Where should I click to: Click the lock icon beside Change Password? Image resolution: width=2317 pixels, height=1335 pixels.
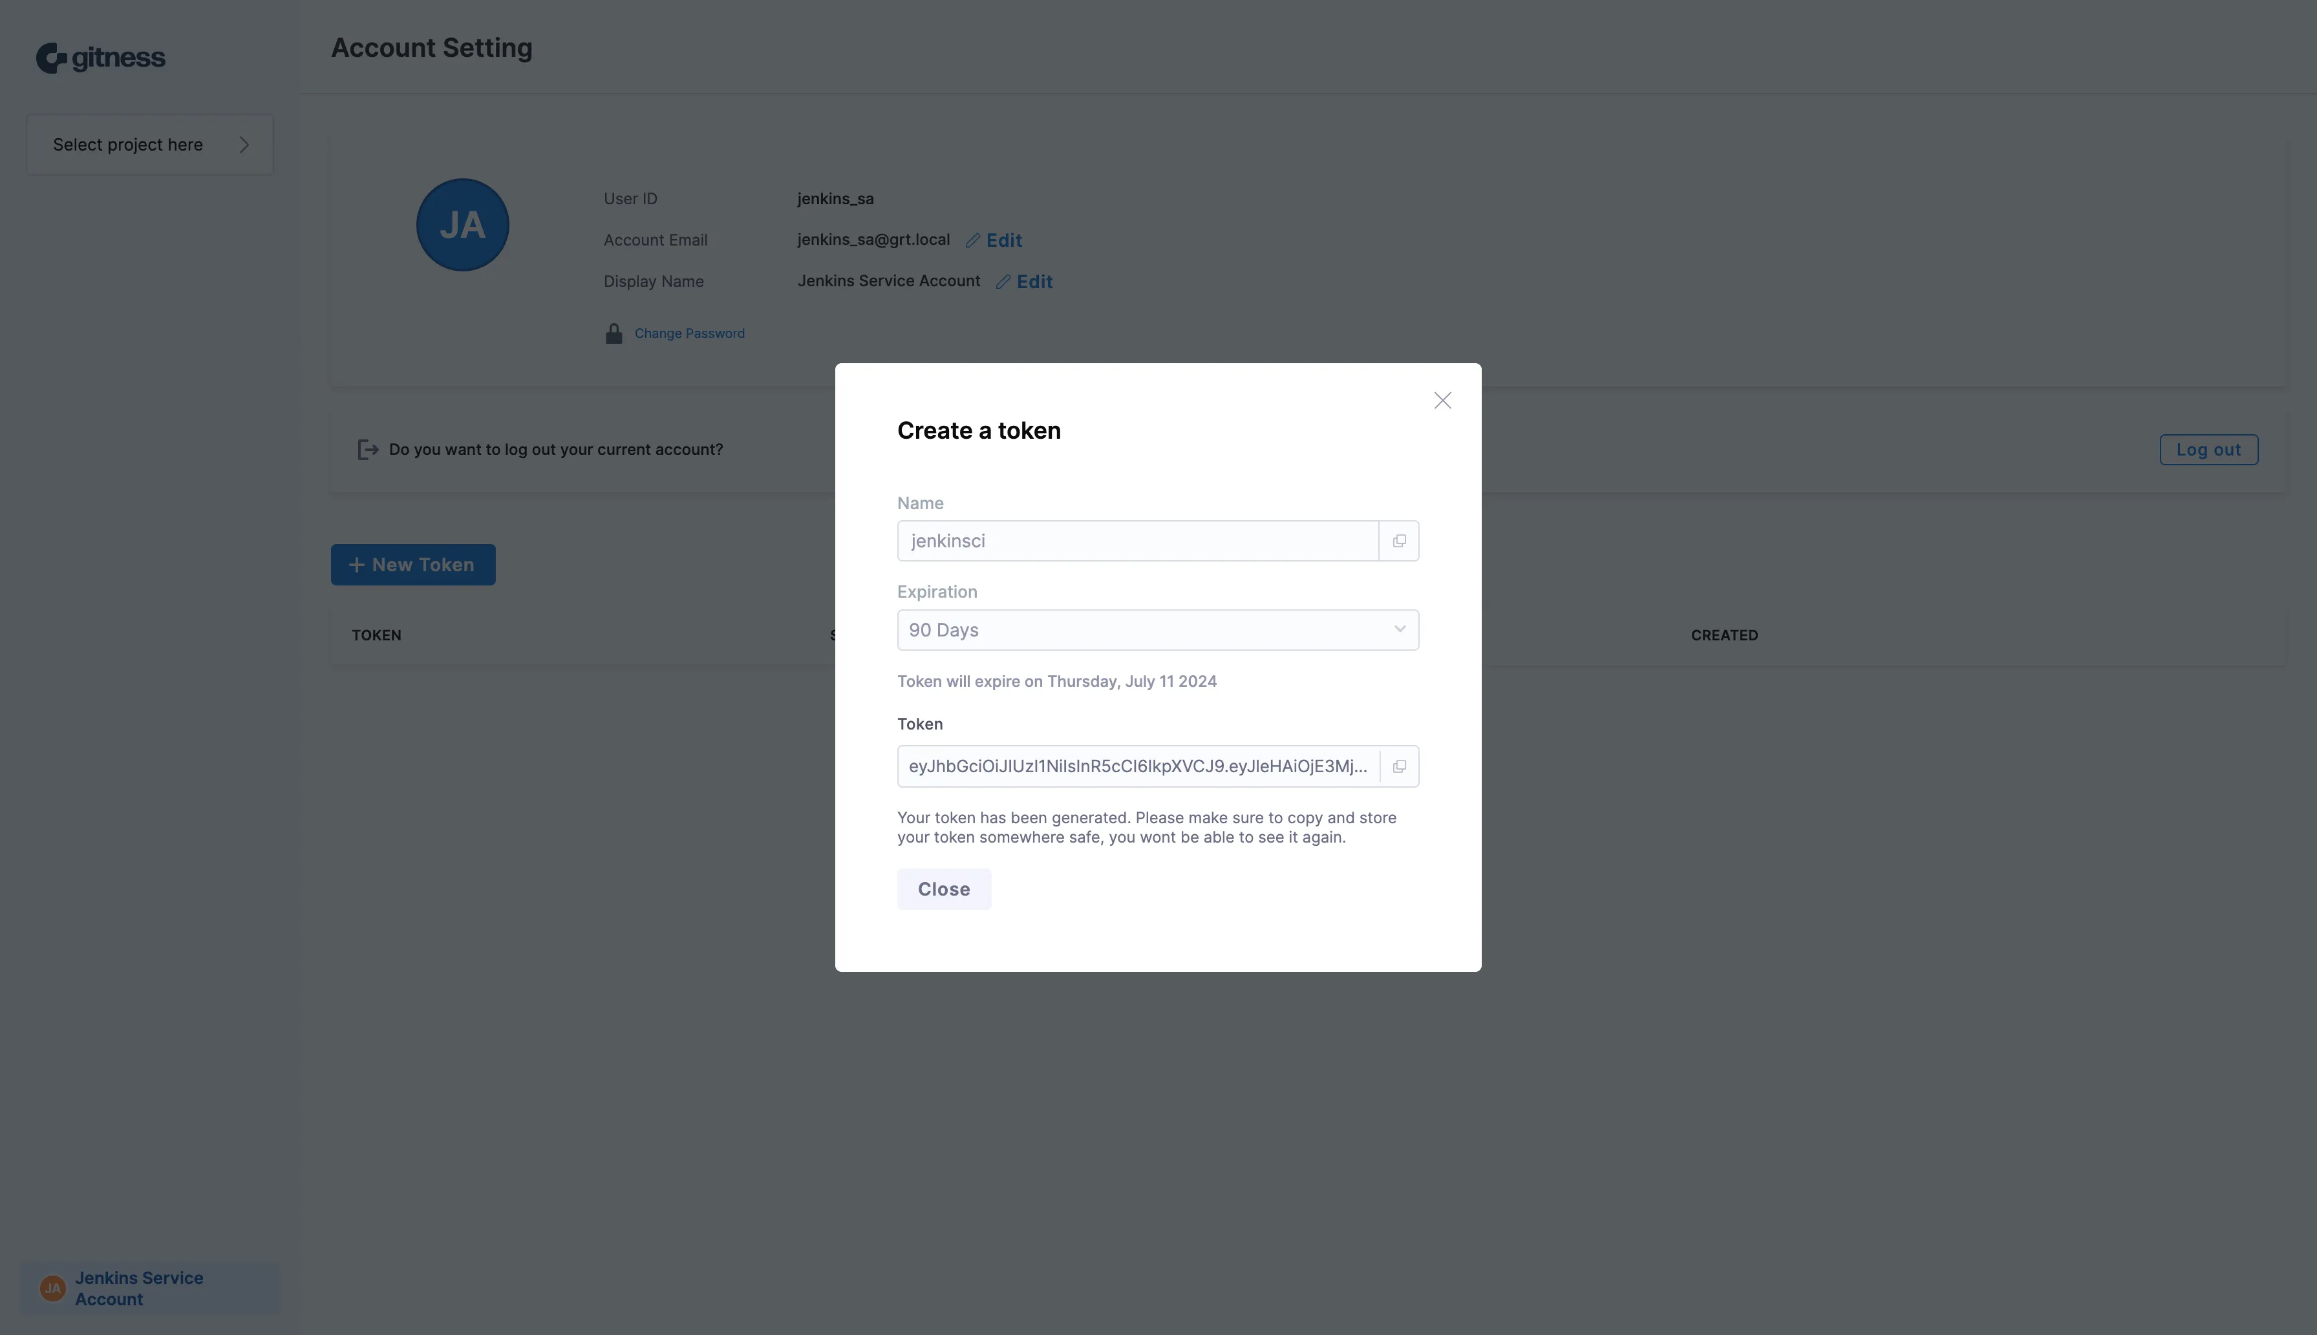coord(614,333)
